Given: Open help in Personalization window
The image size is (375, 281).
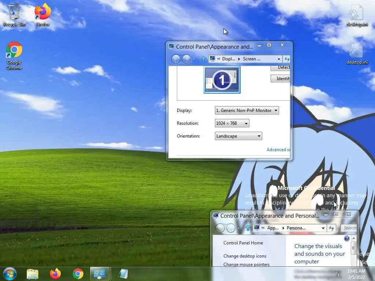Looking at the screenshot, I should 346,238.
